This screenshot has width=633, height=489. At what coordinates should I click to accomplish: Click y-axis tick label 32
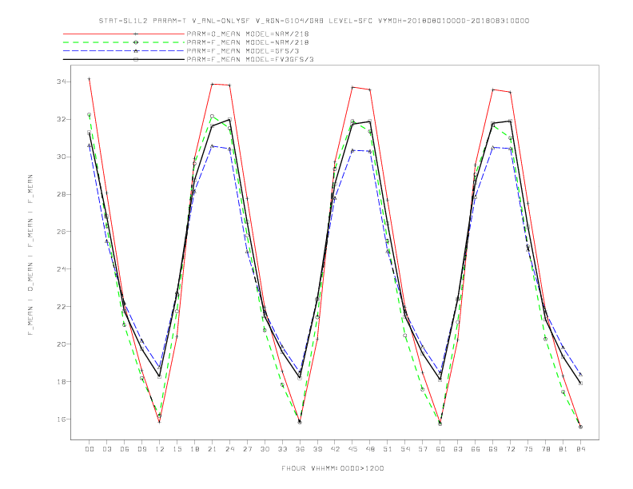[x=62, y=119]
